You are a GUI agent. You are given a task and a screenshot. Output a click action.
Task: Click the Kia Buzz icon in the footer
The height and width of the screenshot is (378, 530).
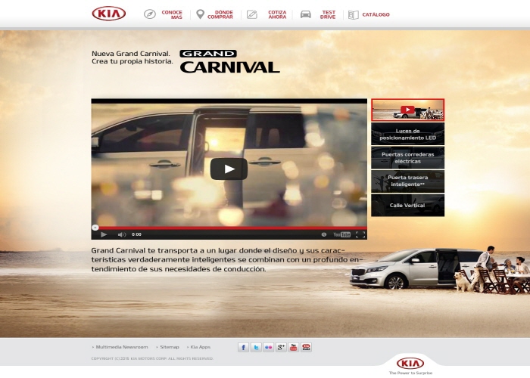pyautogui.click(x=306, y=347)
